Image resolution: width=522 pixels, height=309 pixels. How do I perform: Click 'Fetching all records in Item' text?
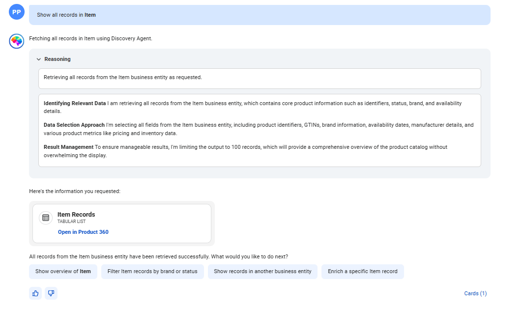click(x=90, y=39)
